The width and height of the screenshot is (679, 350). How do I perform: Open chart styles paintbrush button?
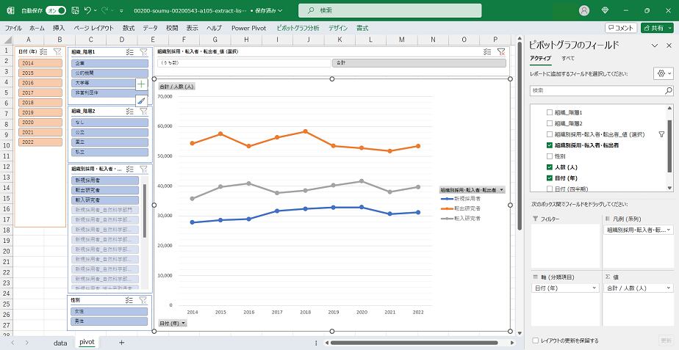click(x=141, y=101)
